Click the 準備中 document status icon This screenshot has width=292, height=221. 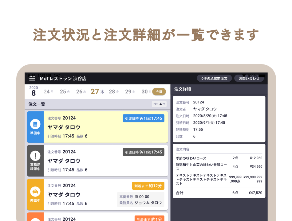[x=35, y=124]
